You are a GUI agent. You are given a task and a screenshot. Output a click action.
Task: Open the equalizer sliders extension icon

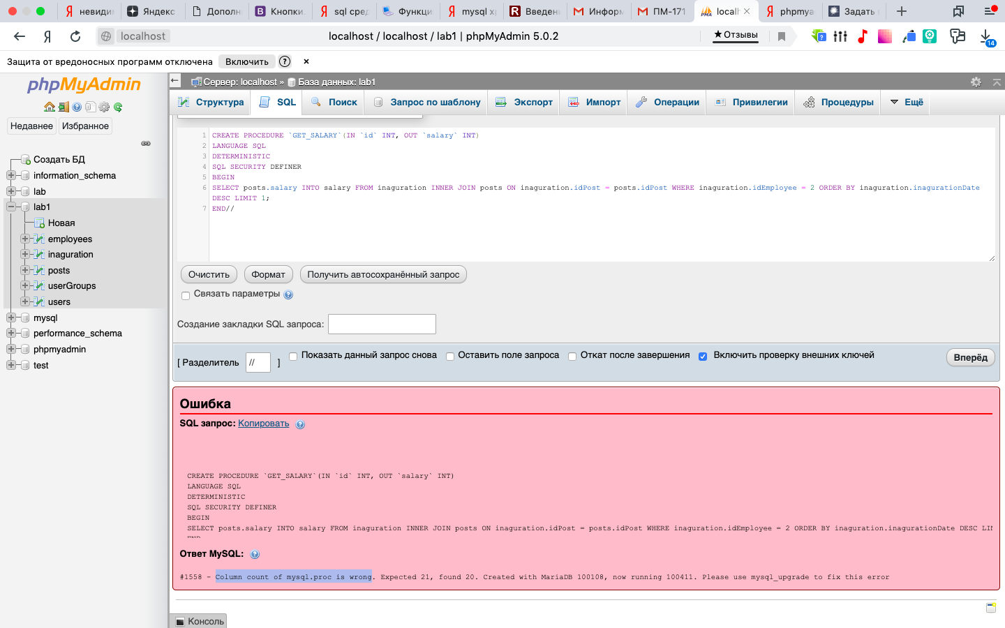pos(840,36)
